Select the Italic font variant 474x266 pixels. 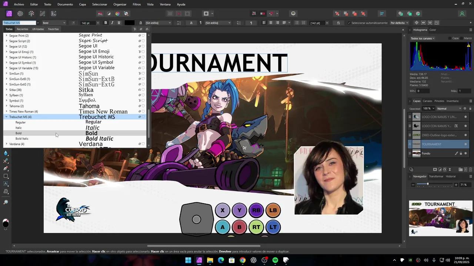75,128
